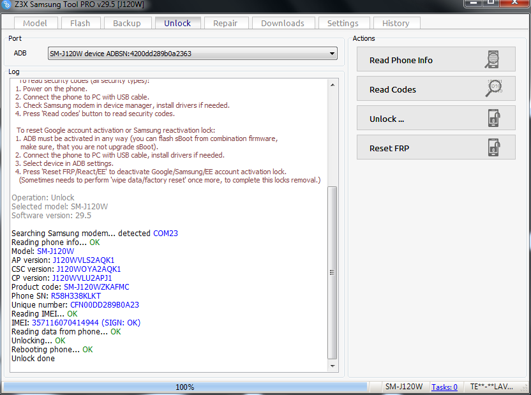Open the Model tab
531x395 pixels.
click(x=35, y=23)
